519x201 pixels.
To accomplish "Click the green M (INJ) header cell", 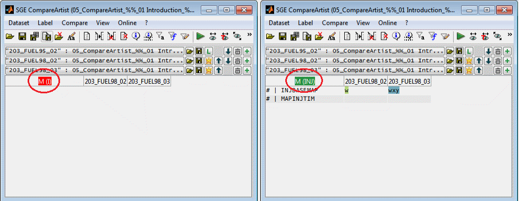I will 305,81.
